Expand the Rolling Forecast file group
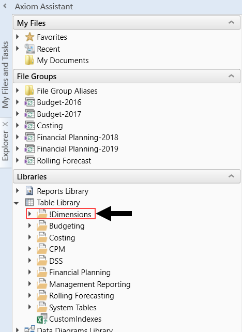The width and height of the screenshot is (242, 332). 18,160
